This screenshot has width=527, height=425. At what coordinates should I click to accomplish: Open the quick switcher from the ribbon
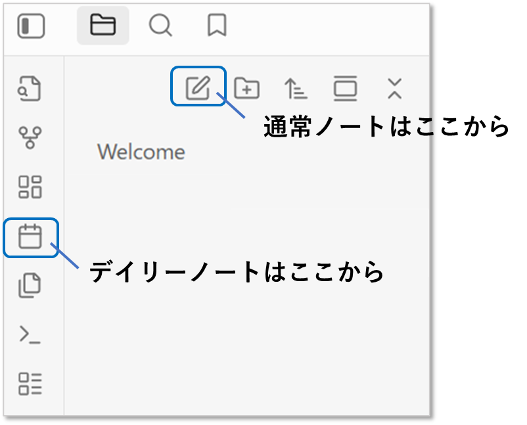point(30,89)
